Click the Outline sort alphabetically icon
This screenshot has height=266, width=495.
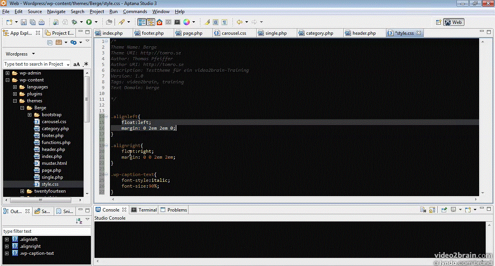coord(79,221)
